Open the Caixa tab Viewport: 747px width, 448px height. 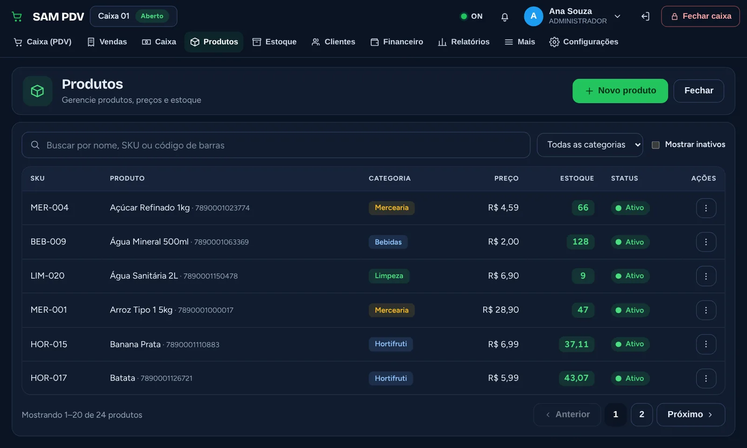[x=159, y=42]
